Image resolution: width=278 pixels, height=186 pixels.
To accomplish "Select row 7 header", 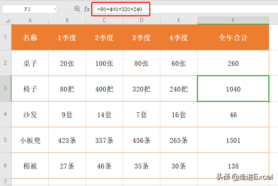I will pyautogui.click(x=6, y=182).
